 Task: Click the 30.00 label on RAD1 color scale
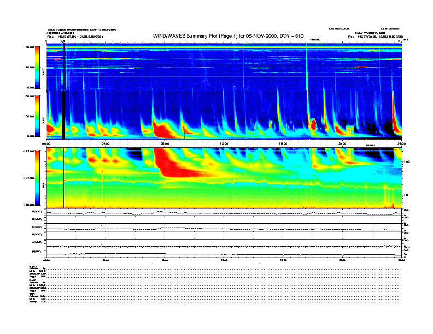click(x=30, y=116)
